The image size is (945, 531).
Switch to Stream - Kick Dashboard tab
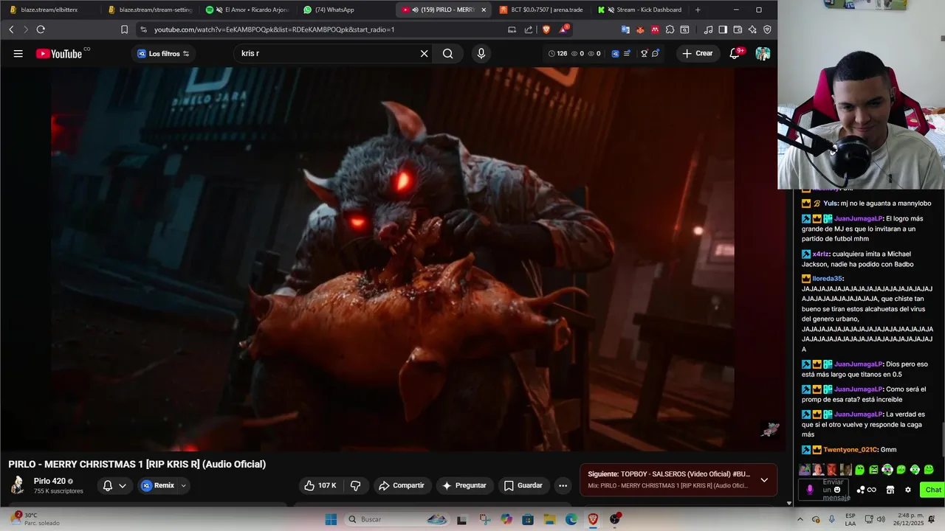click(x=639, y=10)
